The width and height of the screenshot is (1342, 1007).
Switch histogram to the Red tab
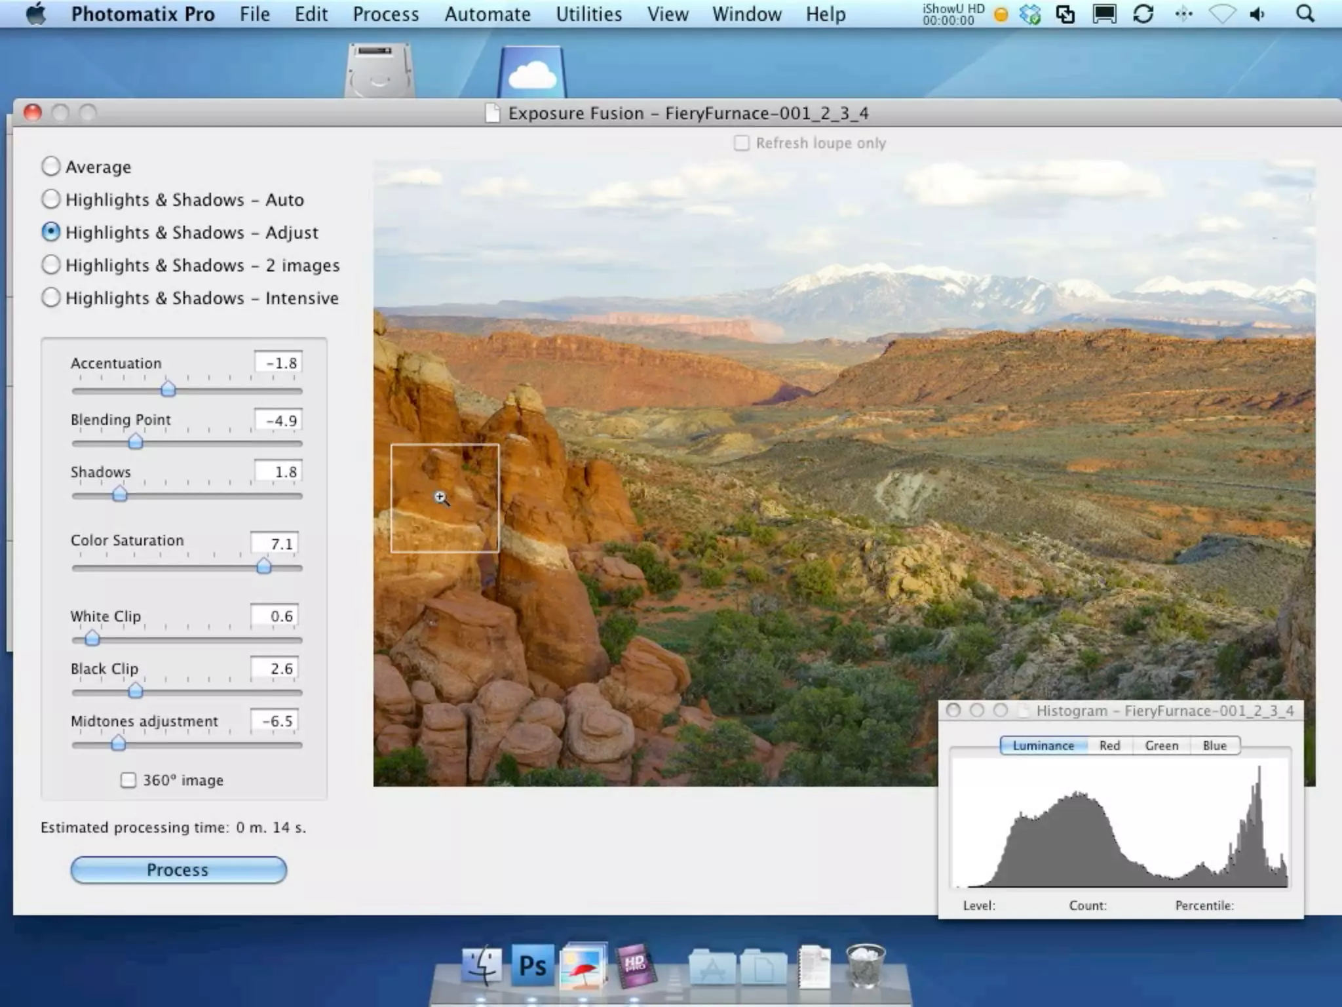pos(1109,745)
